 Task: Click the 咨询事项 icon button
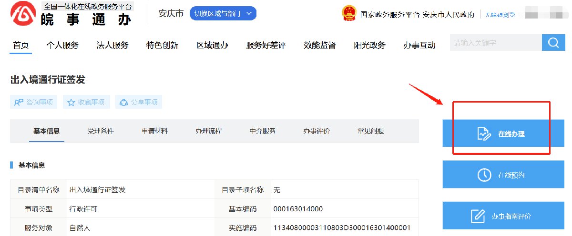(34, 102)
